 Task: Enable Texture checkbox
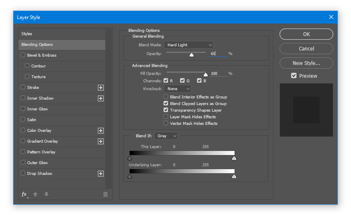(x=27, y=76)
